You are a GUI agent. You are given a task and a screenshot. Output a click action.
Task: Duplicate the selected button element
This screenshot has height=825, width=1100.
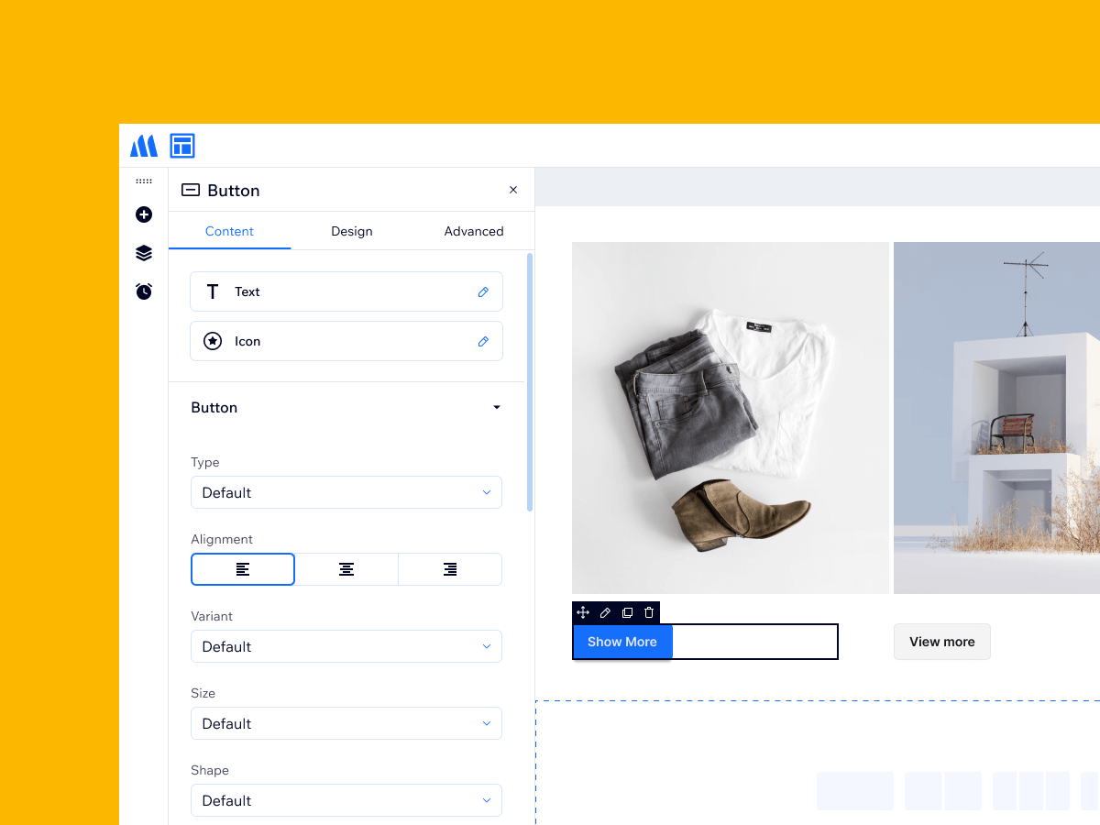pos(627,612)
